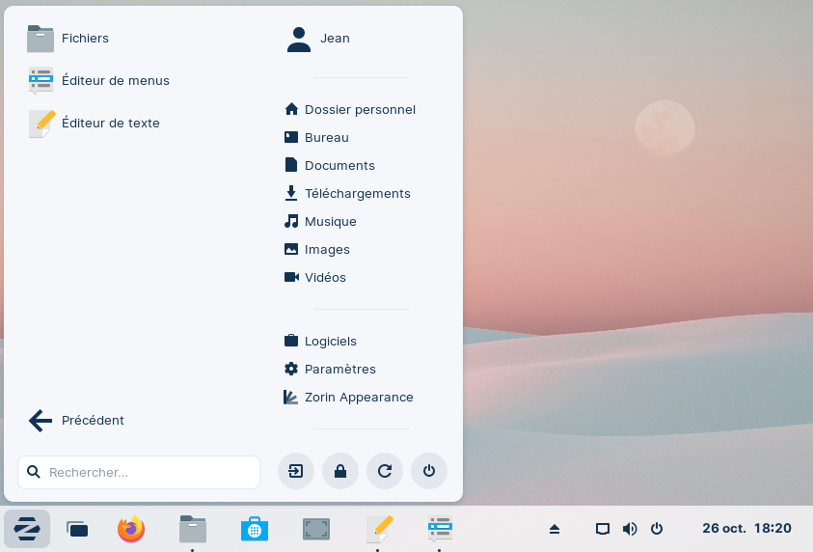Open the clock showing 26 oct. 18:20
This screenshot has height=552, width=813.
coord(746,529)
